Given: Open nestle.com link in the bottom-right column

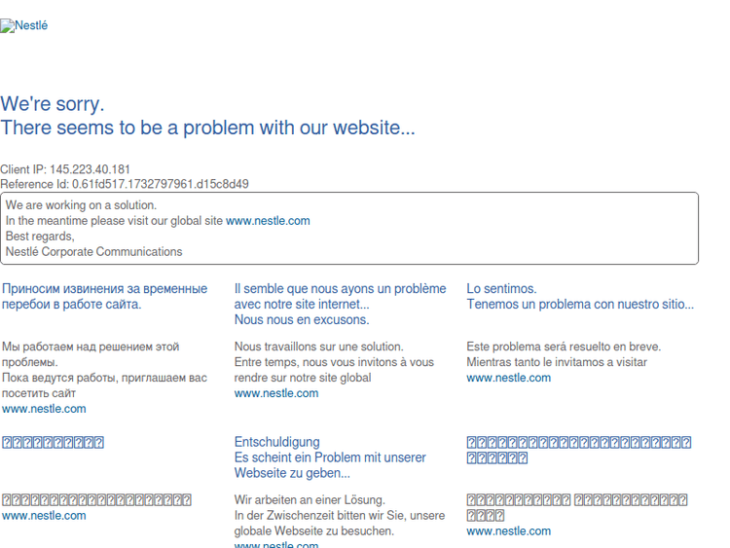Looking at the screenshot, I should point(508,531).
